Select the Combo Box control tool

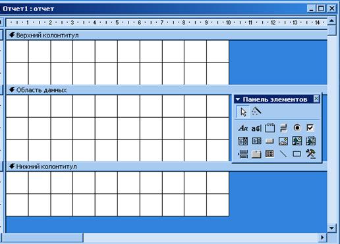243,141
